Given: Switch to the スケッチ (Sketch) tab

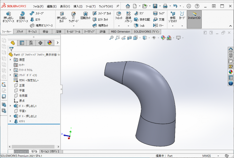Looking at the screenshot, I should point(20,32).
